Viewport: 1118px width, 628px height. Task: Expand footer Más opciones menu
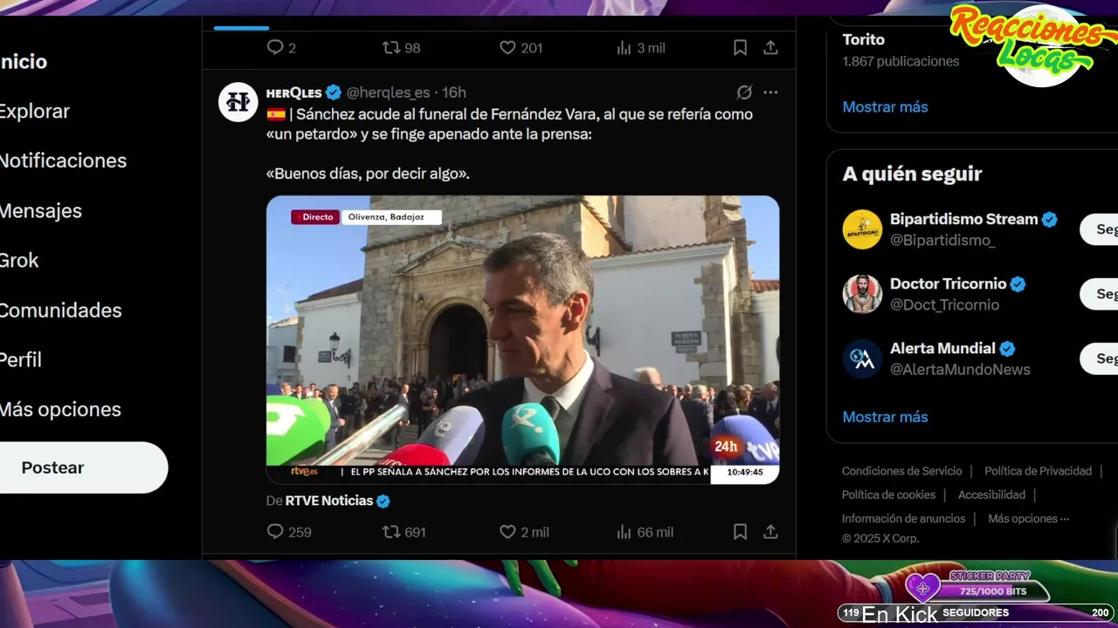click(1028, 518)
